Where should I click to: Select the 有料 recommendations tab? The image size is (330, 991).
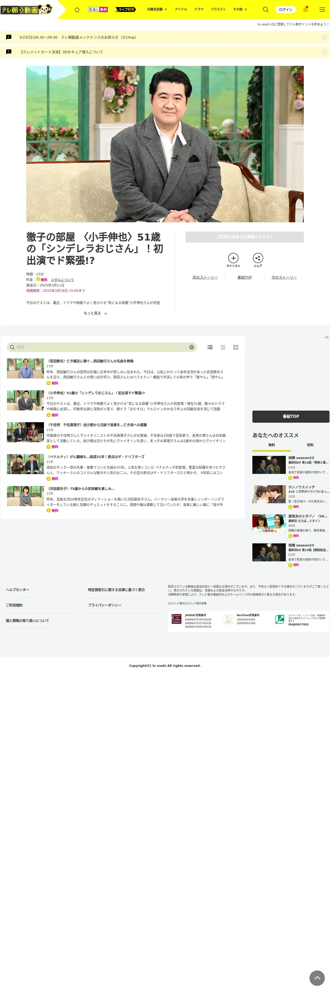310,445
